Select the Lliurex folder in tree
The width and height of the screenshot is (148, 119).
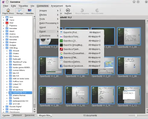click(16, 87)
